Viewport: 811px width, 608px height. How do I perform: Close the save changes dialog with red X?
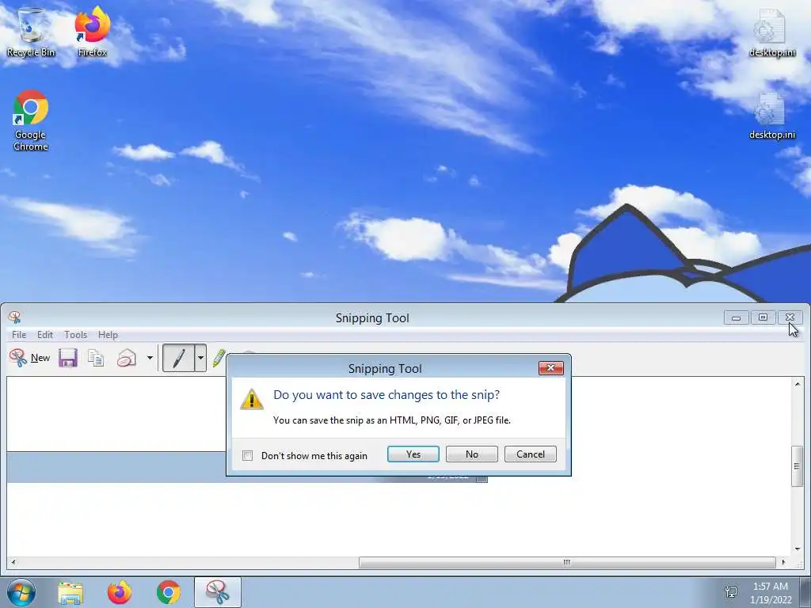pos(551,367)
